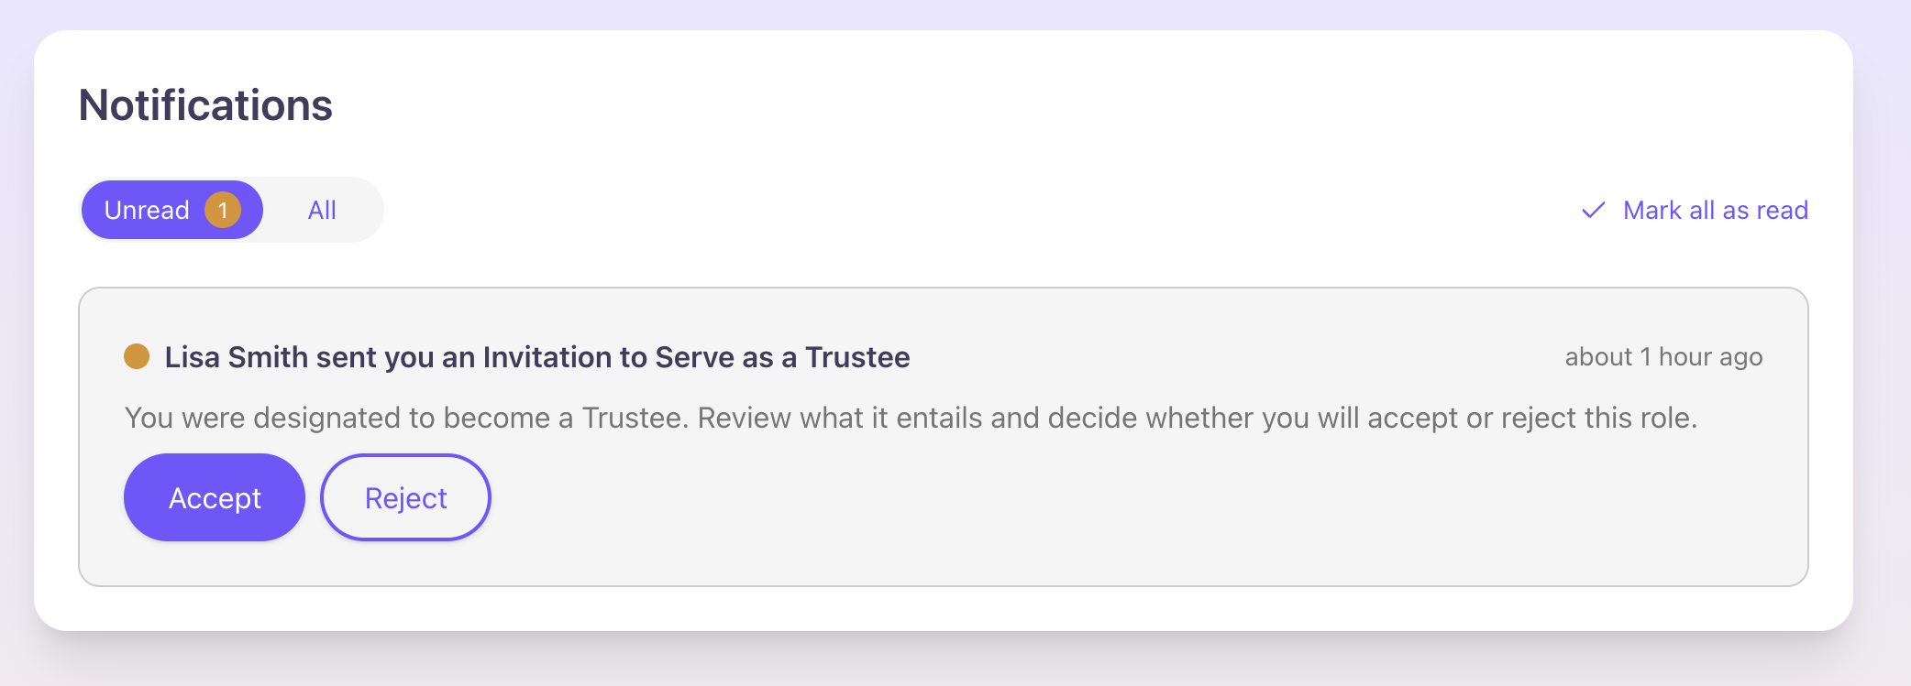
Task: Click the Notifications heading
Action: click(x=205, y=105)
